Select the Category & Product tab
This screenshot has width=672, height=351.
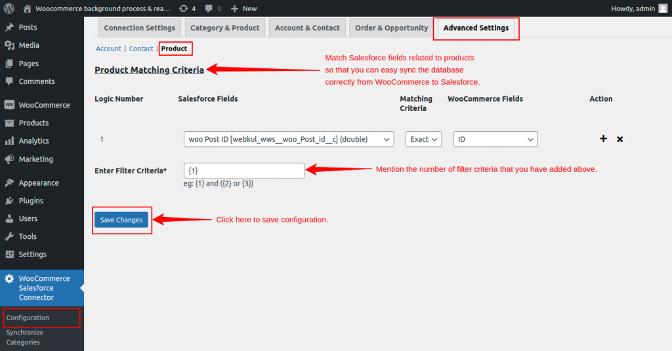(225, 28)
